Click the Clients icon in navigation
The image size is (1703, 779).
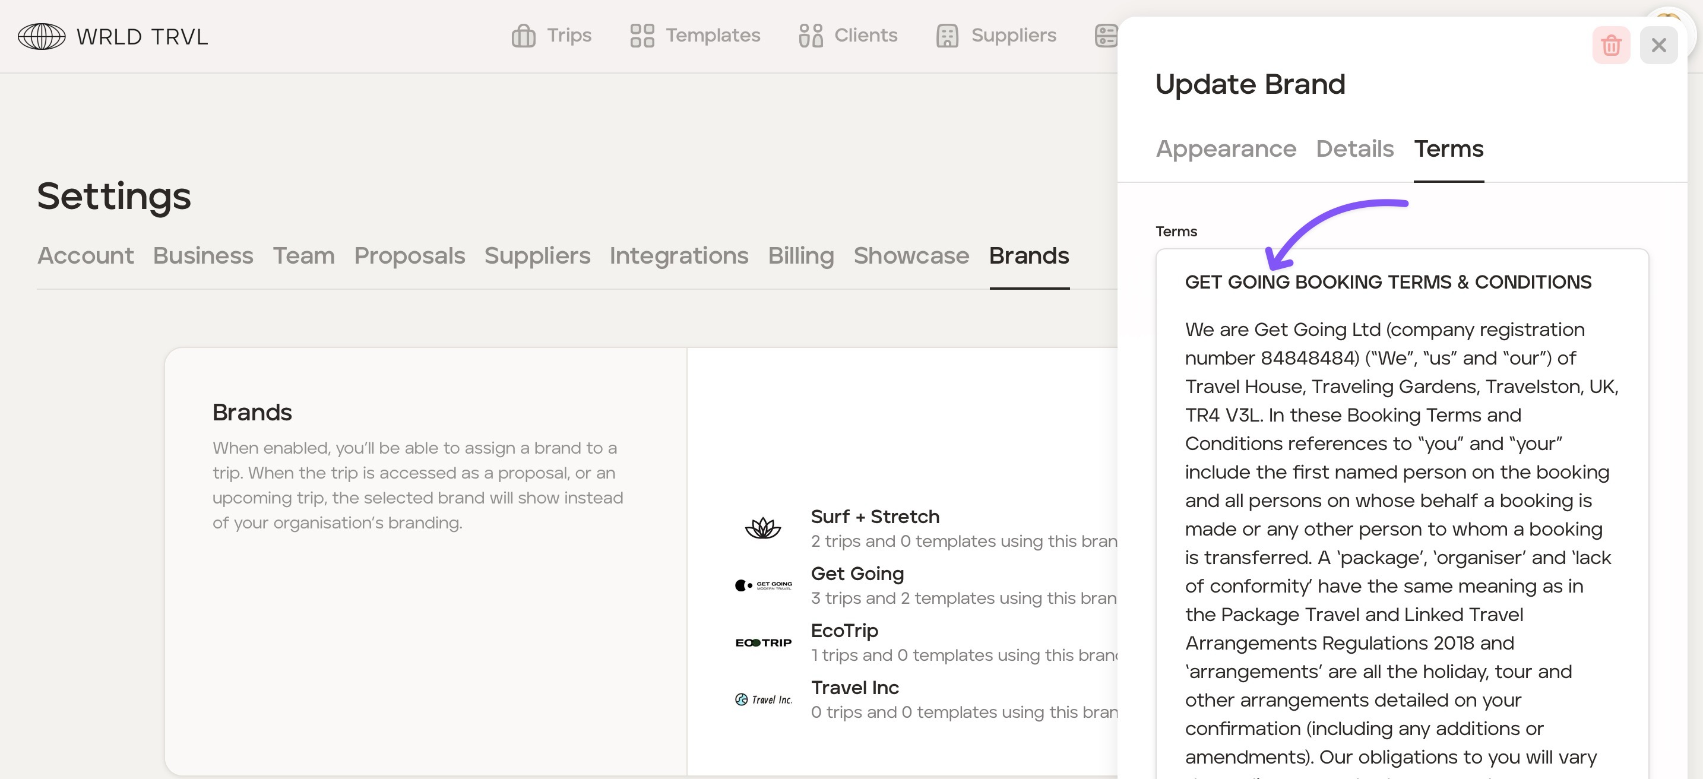[811, 36]
